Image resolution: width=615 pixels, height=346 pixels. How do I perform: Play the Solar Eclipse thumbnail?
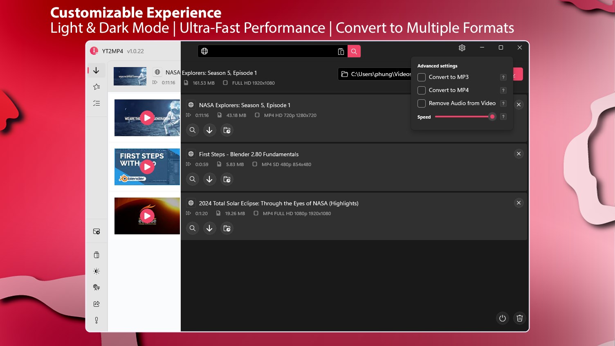(x=147, y=216)
